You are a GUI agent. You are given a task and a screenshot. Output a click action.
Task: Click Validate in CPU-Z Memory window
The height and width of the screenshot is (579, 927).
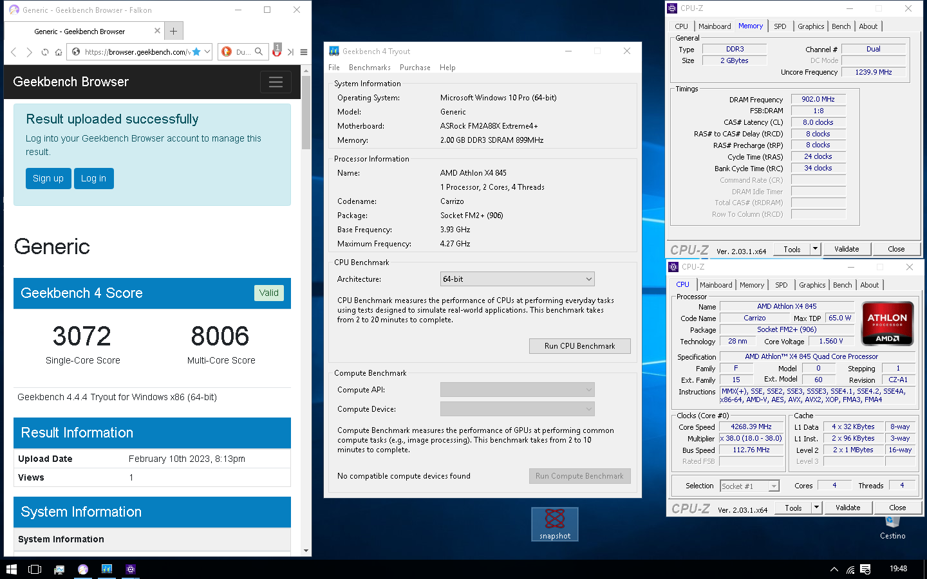[x=847, y=249]
